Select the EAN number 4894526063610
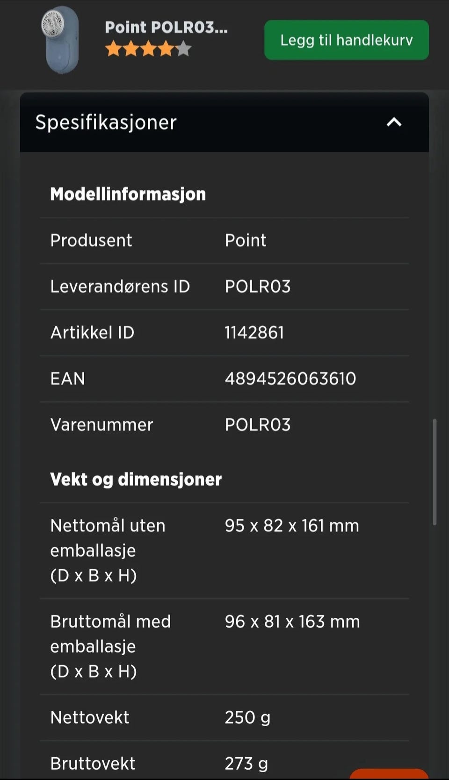The width and height of the screenshot is (449, 780). point(290,379)
